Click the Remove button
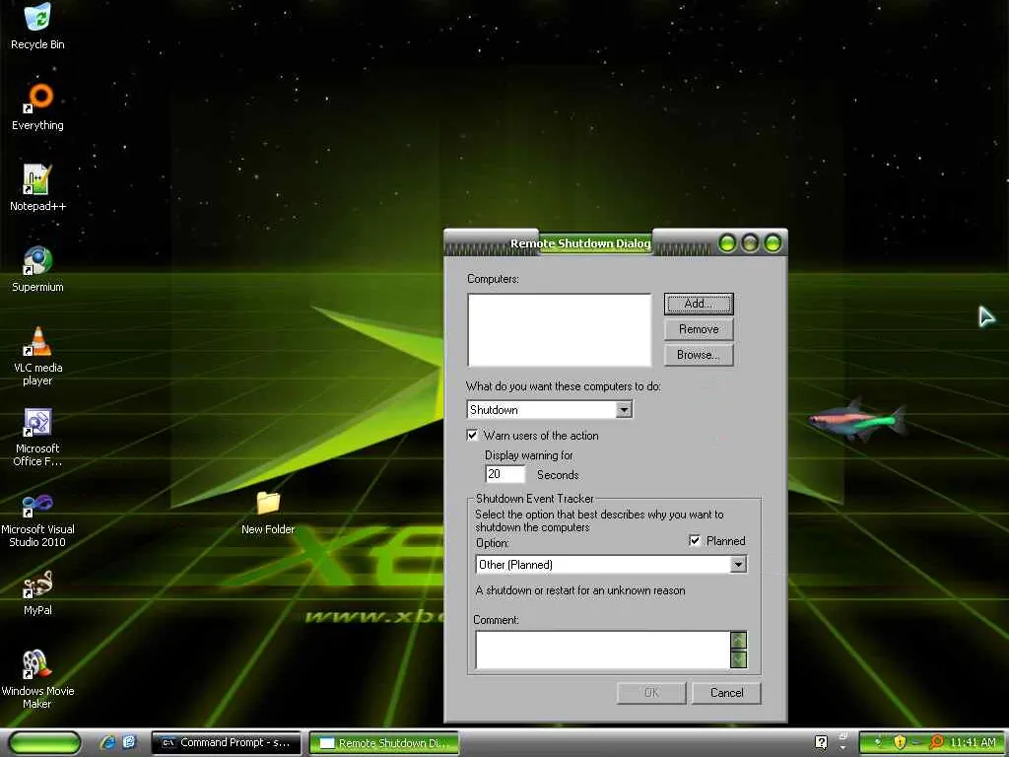 [x=699, y=329]
